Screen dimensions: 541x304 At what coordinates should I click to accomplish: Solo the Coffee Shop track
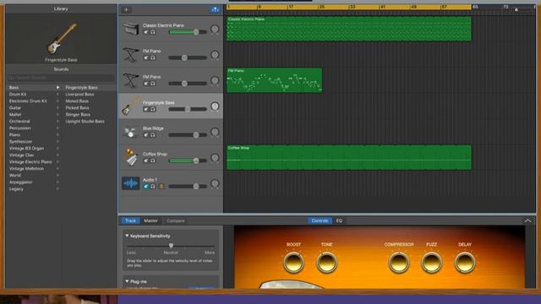point(152,160)
